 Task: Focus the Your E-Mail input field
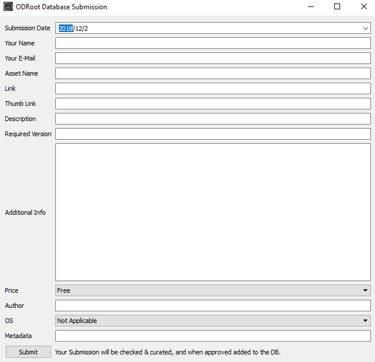(213, 58)
